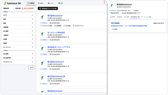Open the 株式会社セールシードプラス company link

[59, 47]
